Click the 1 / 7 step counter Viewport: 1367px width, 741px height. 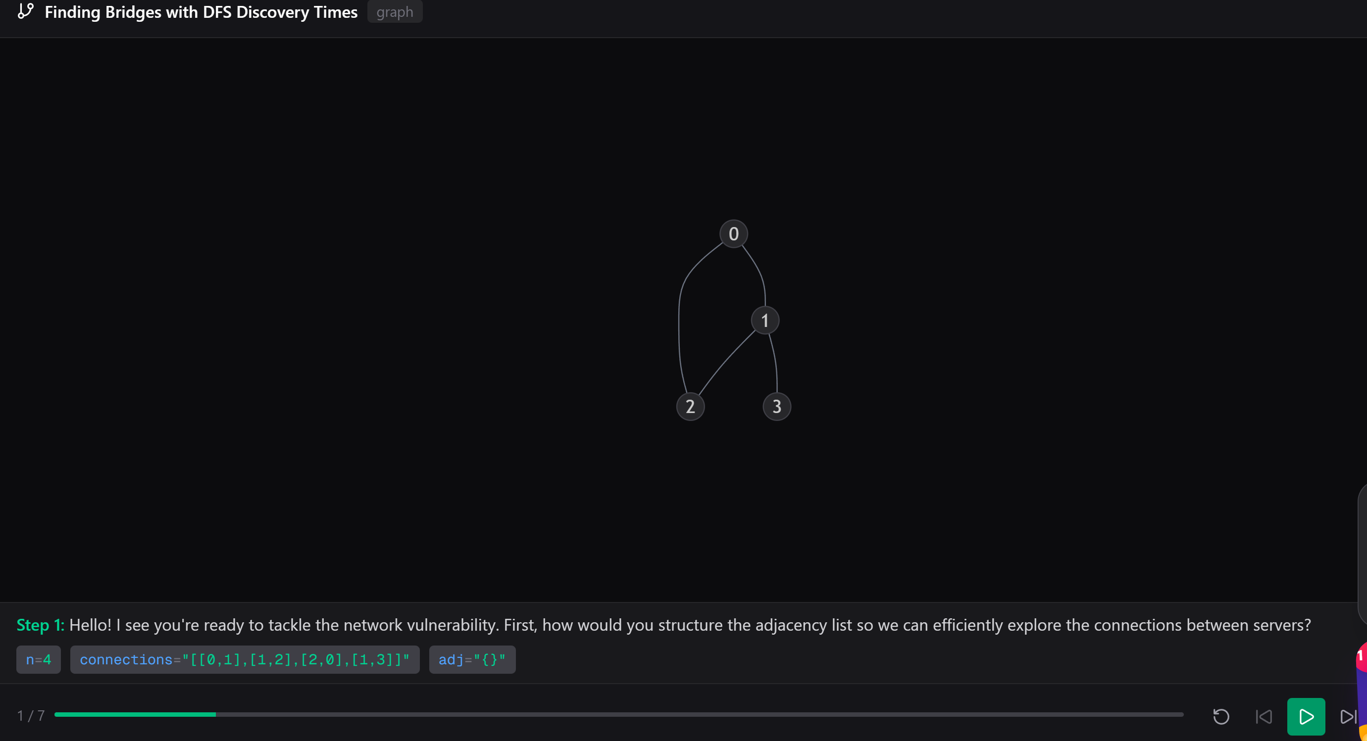click(31, 716)
